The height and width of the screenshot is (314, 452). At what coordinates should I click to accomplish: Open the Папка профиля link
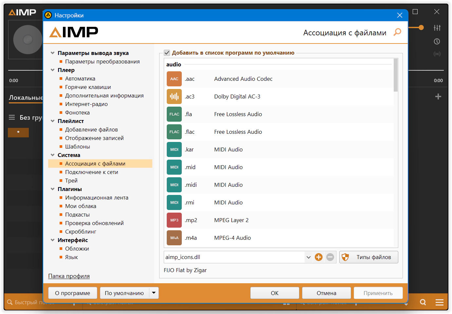click(69, 276)
